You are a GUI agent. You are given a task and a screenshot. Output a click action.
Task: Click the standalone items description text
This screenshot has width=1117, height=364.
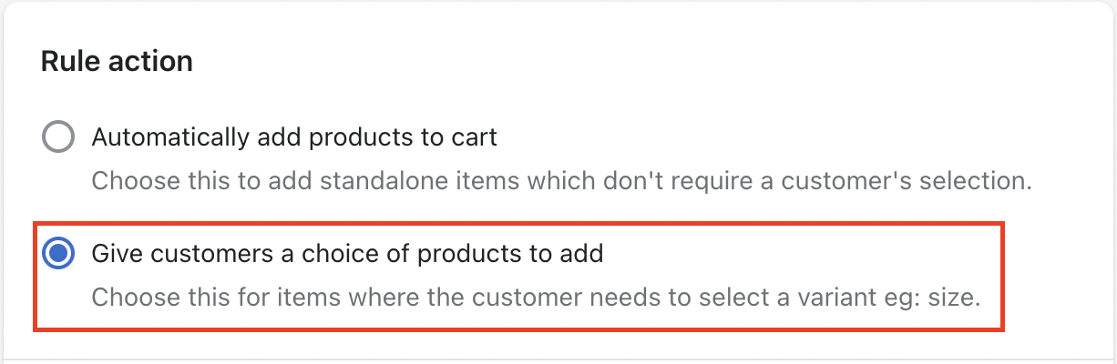pos(561,180)
